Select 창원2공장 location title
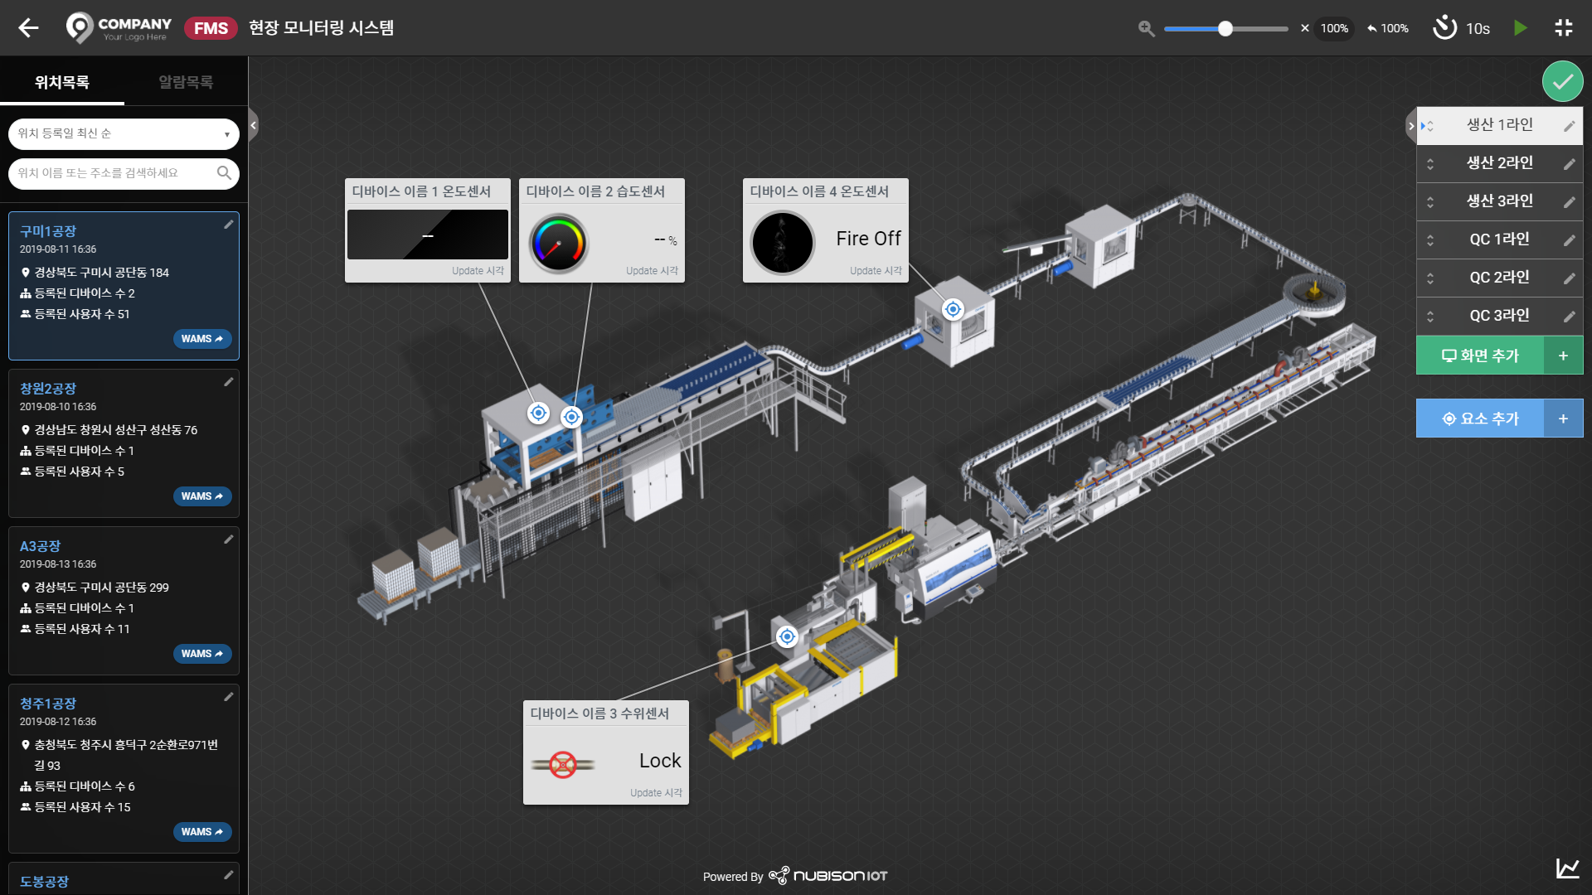This screenshot has height=895, width=1592. pyautogui.click(x=48, y=389)
